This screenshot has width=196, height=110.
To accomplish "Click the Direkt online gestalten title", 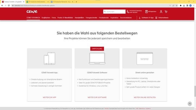I will pyautogui.click(x=145, y=73).
